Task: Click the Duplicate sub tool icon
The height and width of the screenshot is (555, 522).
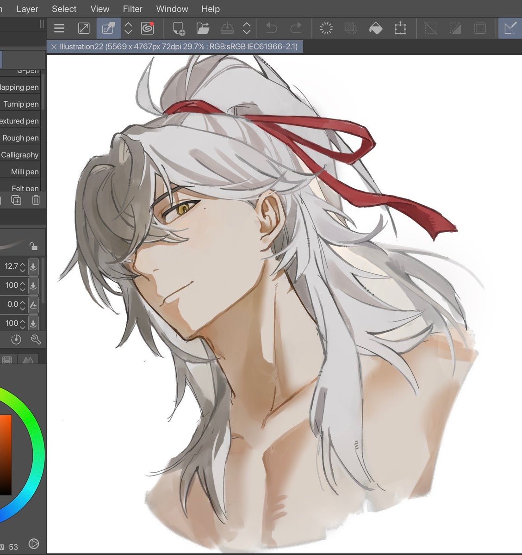Action: point(16,200)
